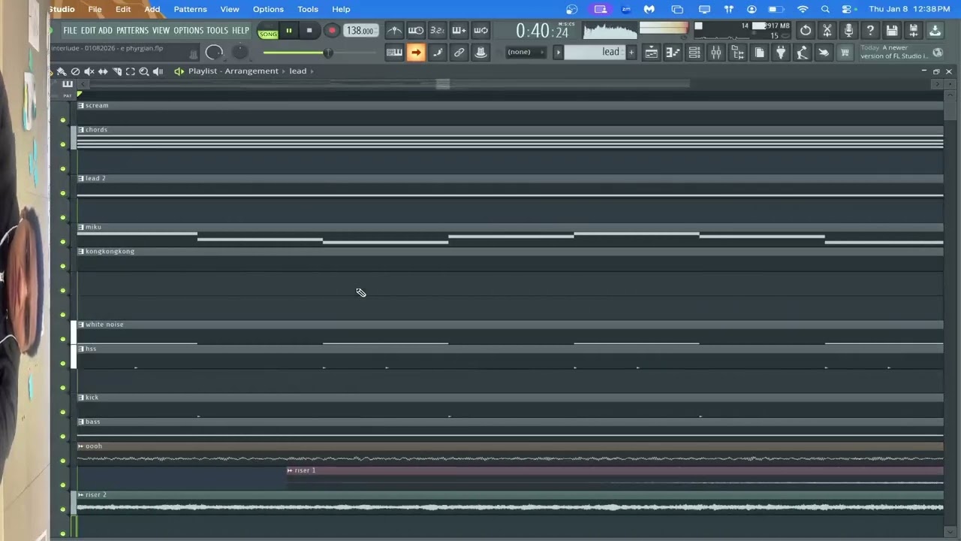Open the oooh audio clip menu icon
Image resolution: width=961 pixels, height=541 pixels.
click(x=81, y=446)
